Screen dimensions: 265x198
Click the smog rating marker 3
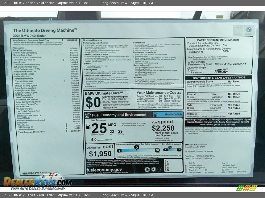170,148
